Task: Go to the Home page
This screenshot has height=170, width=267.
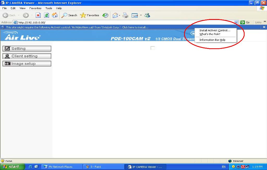Action: tap(55, 15)
